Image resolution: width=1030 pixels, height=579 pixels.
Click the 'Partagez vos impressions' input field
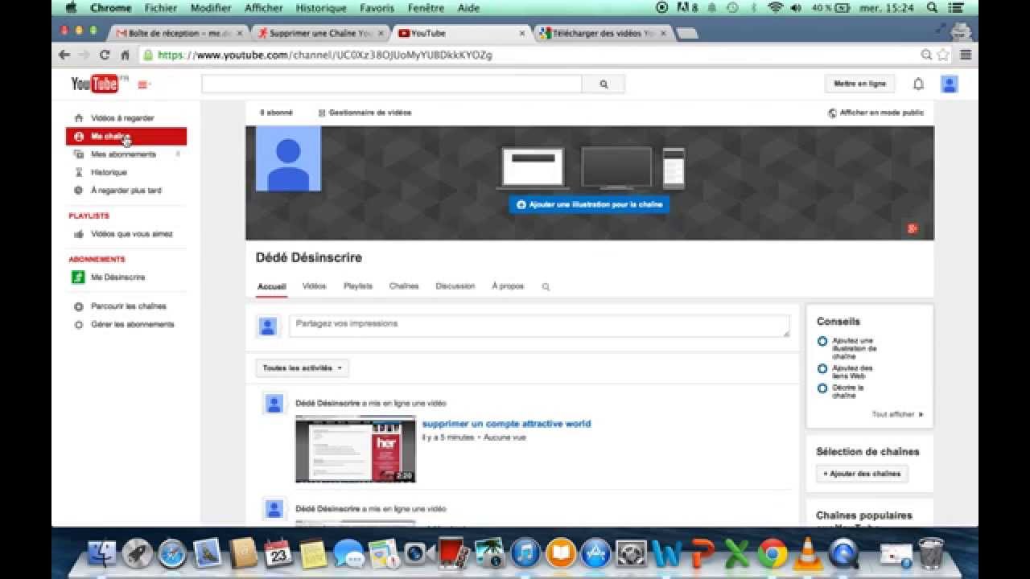tap(539, 325)
